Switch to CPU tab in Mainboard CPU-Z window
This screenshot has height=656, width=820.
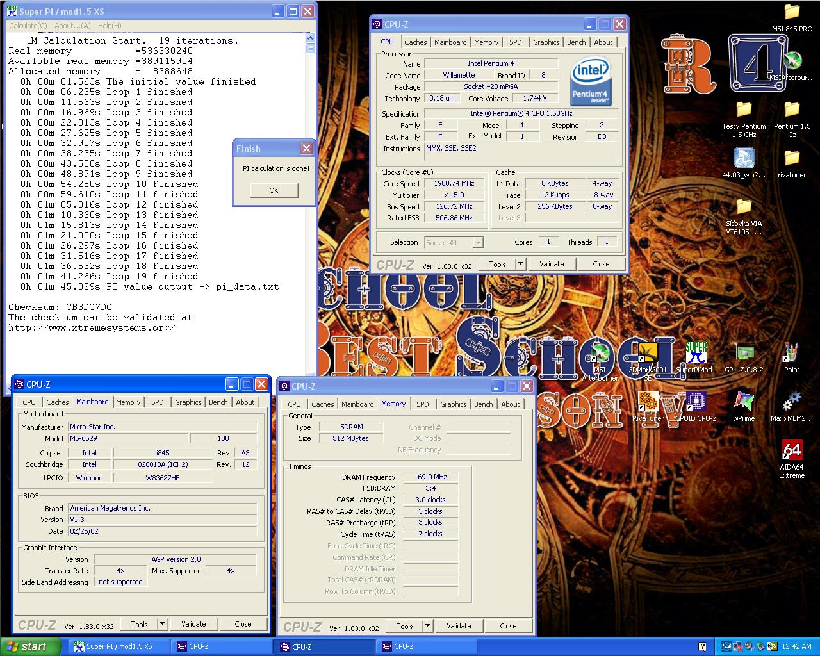tap(29, 402)
